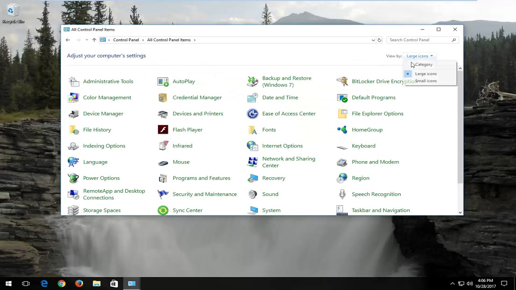Click the Default Programs icon
This screenshot has height=290, width=516.
[x=342, y=97]
